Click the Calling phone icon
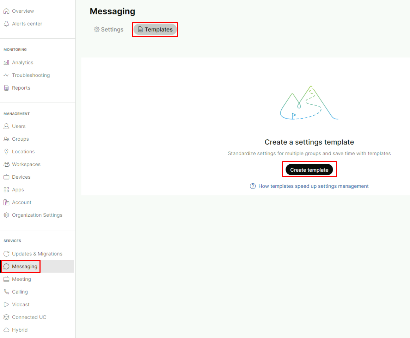Screen dimensions: 410x338 [x=6, y=292]
